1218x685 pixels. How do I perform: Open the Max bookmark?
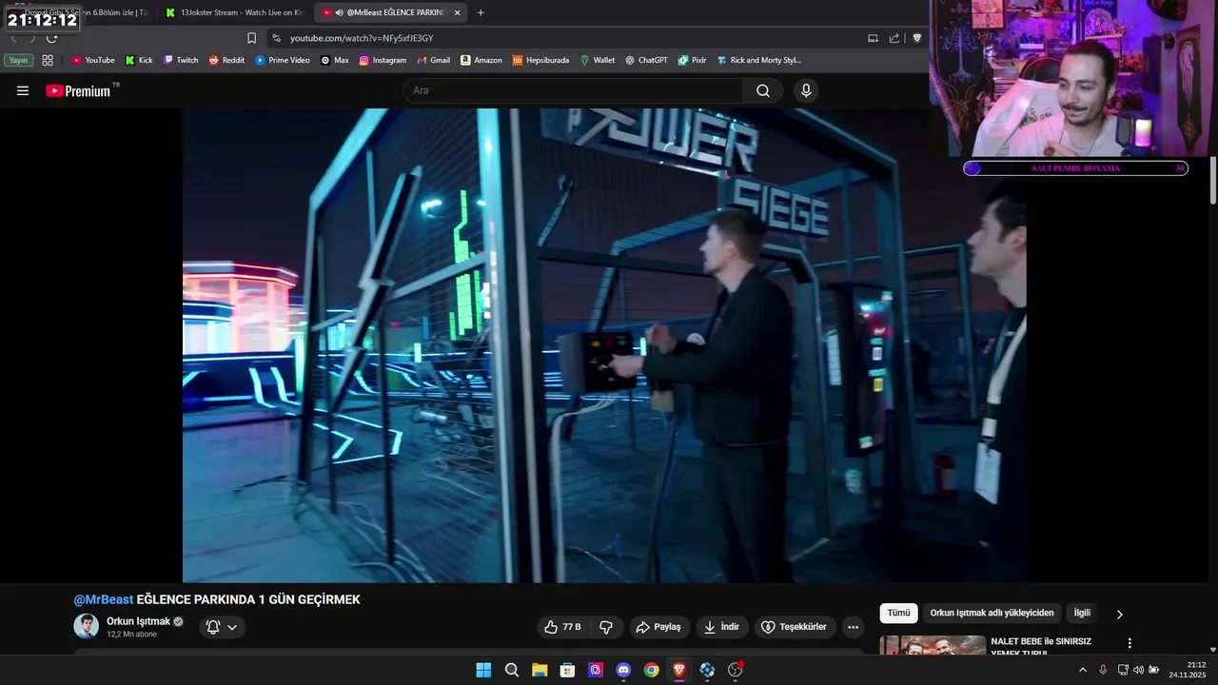pos(335,60)
